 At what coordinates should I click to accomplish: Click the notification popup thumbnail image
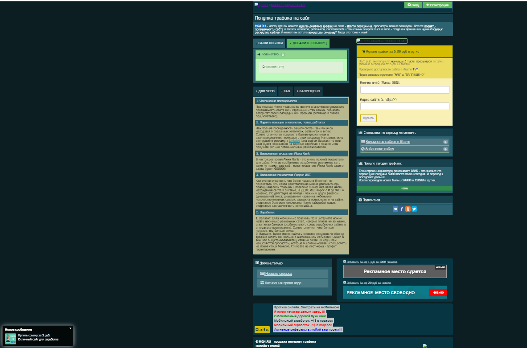pos(11,339)
